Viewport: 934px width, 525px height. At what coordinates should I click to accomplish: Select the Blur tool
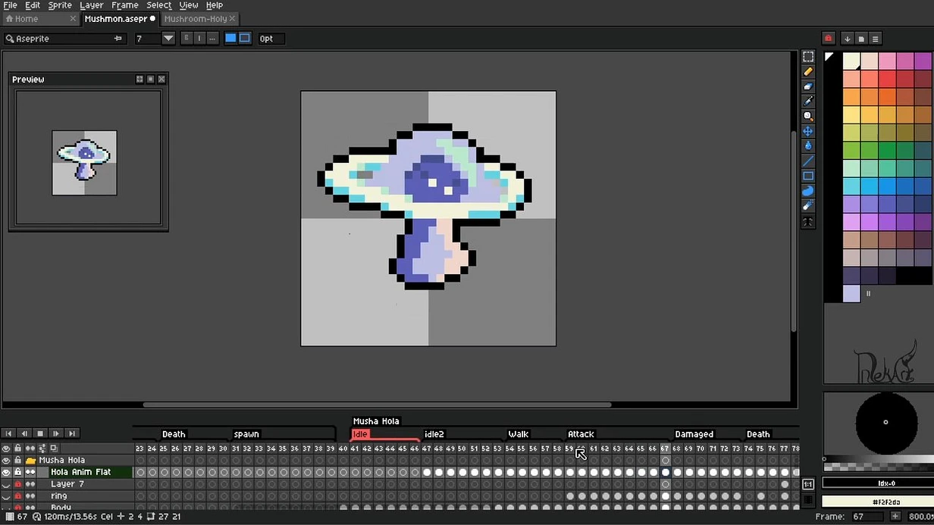808,206
